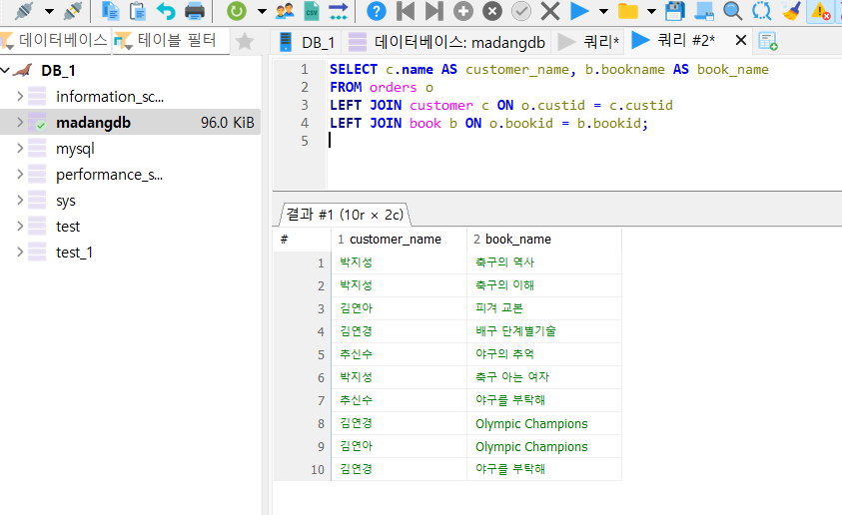Switch to the DB_1 host tab
This screenshot has height=515, width=842.
coord(308,42)
